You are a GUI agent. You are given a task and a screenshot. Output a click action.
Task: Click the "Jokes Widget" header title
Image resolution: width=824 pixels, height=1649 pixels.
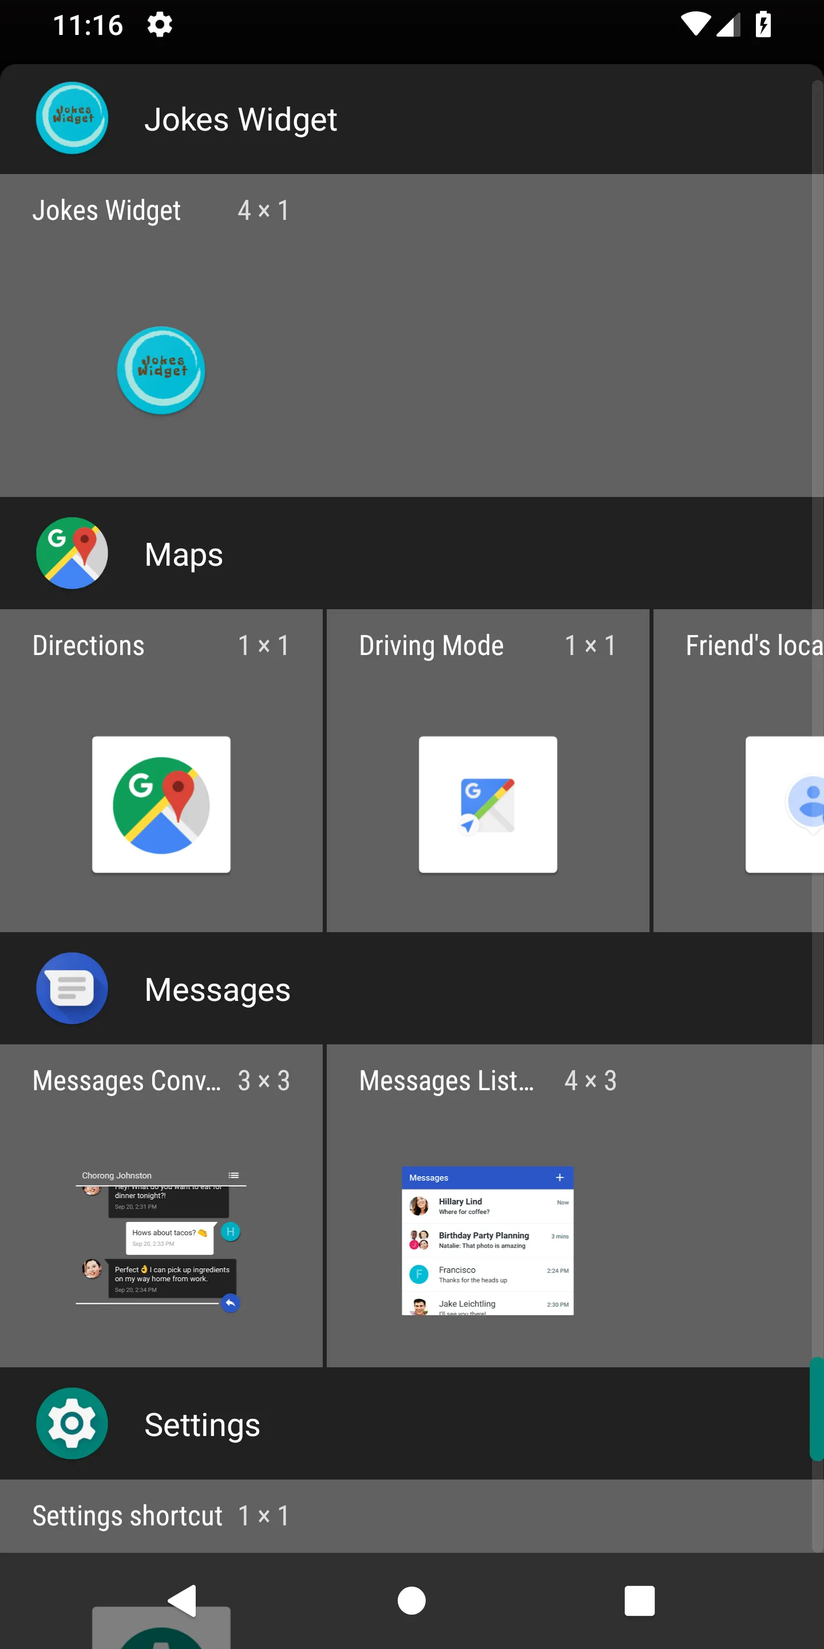[x=240, y=120]
